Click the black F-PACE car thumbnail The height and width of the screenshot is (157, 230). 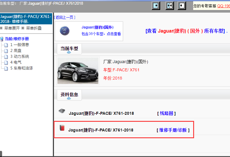[x=78, y=71]
